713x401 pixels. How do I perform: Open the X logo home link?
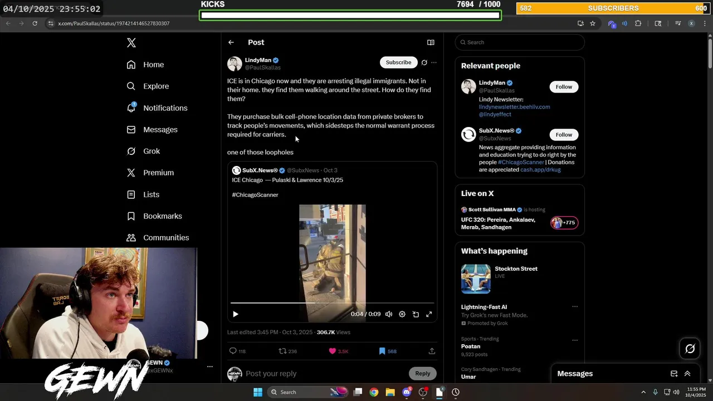click(131, 43)
